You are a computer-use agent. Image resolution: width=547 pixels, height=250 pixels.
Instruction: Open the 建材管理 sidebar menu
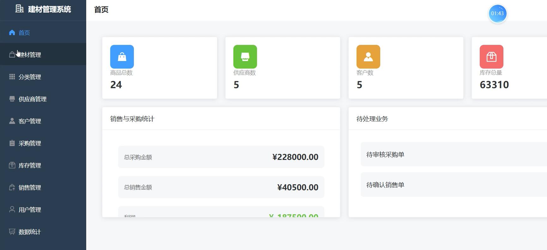pos(43,55)
